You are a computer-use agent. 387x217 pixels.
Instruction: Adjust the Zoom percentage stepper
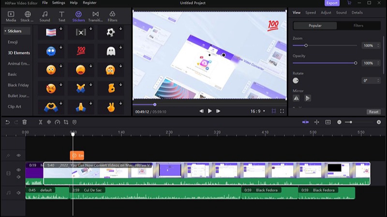coord(378,45)
